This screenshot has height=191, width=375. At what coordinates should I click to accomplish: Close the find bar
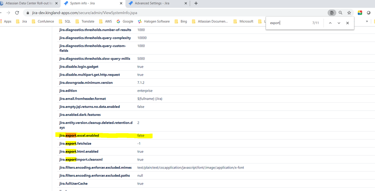348,23
